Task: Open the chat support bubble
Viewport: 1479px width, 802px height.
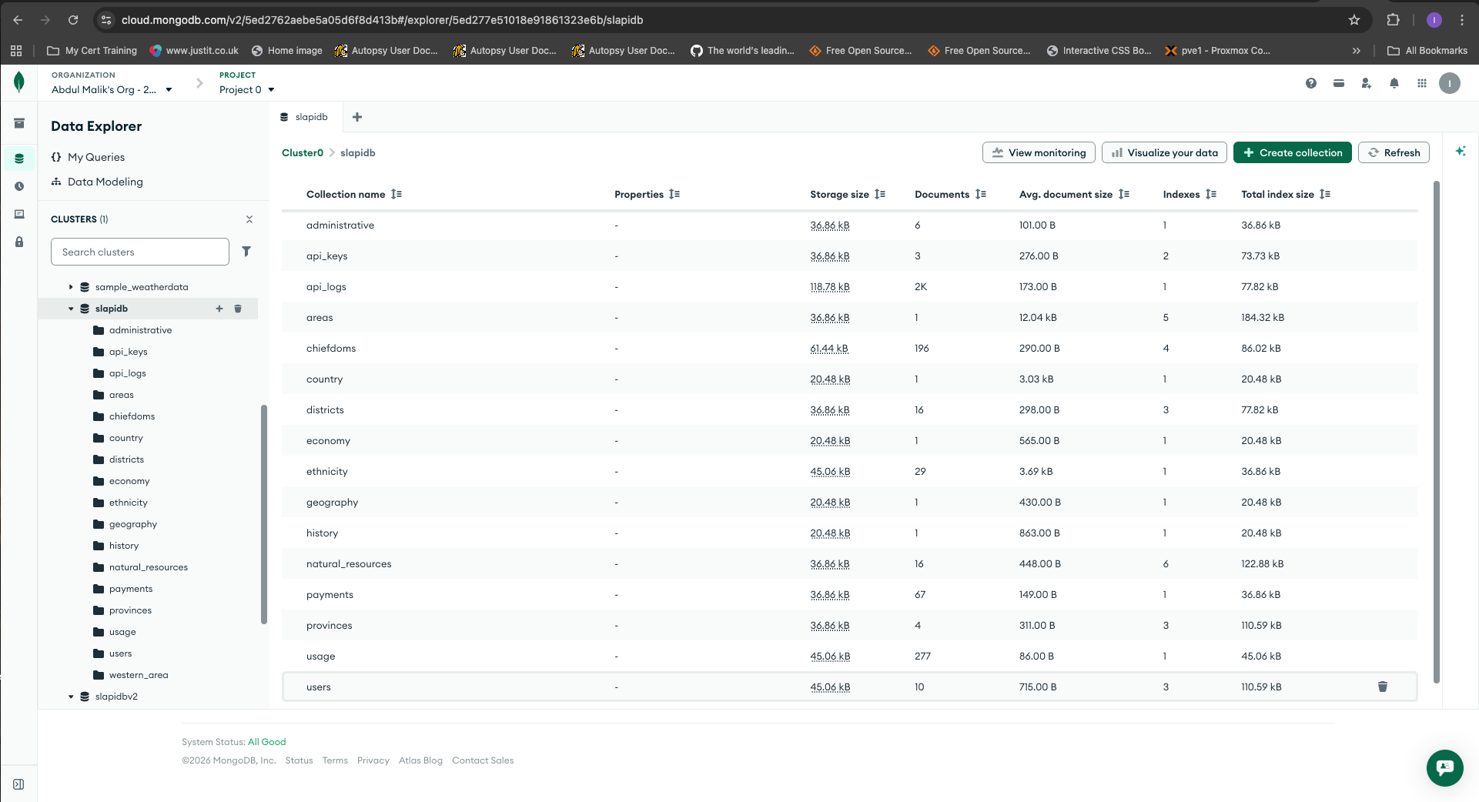Action: pyautogui.click(x=1445, y=767)
